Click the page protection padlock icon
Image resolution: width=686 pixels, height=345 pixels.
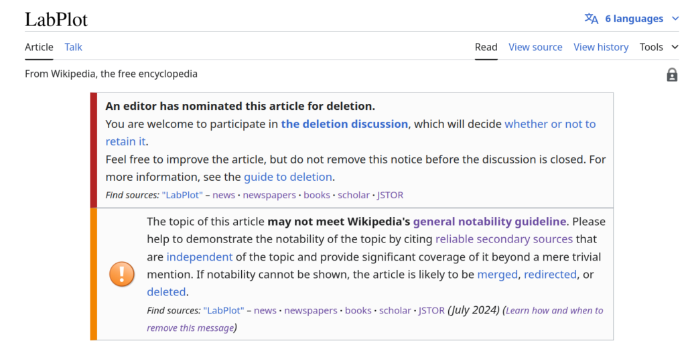point(672,75)
